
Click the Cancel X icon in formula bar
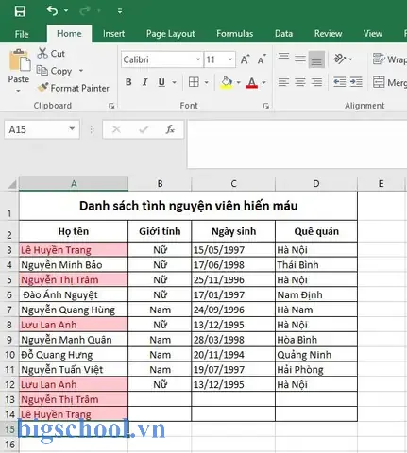[116, 129]
